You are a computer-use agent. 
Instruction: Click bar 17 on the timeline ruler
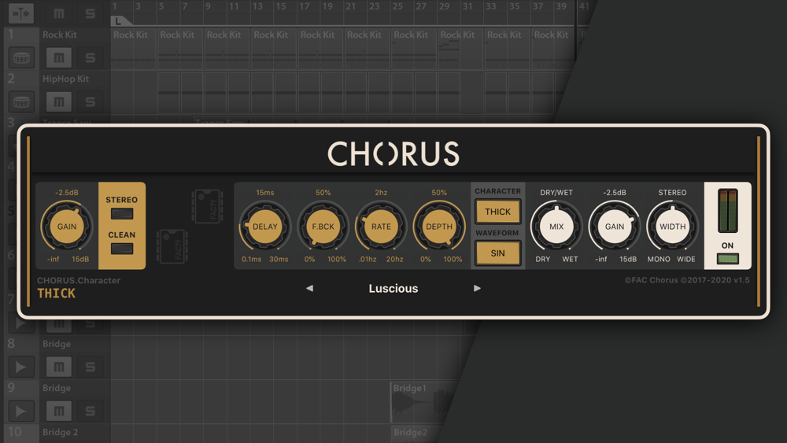click(304, 6)
